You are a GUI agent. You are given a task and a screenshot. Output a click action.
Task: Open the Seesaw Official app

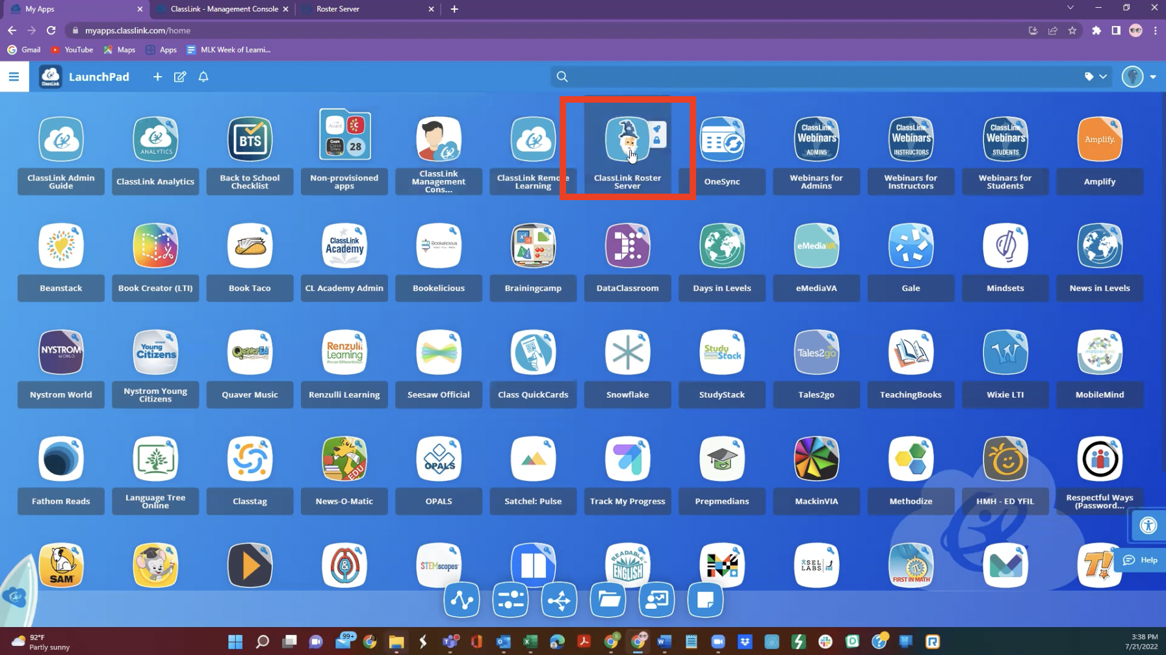pyautogui.click(x=439, y=353)
